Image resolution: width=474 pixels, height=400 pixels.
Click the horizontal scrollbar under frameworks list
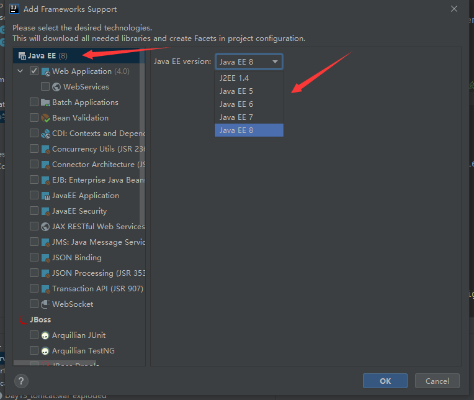[55, 363]
